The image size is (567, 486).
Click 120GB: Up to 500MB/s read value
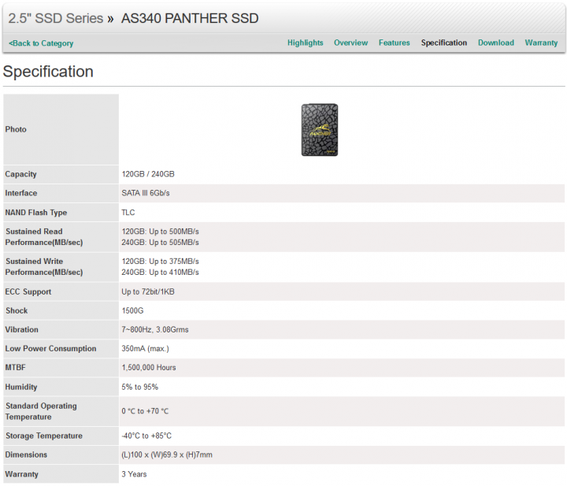(160, 232)
